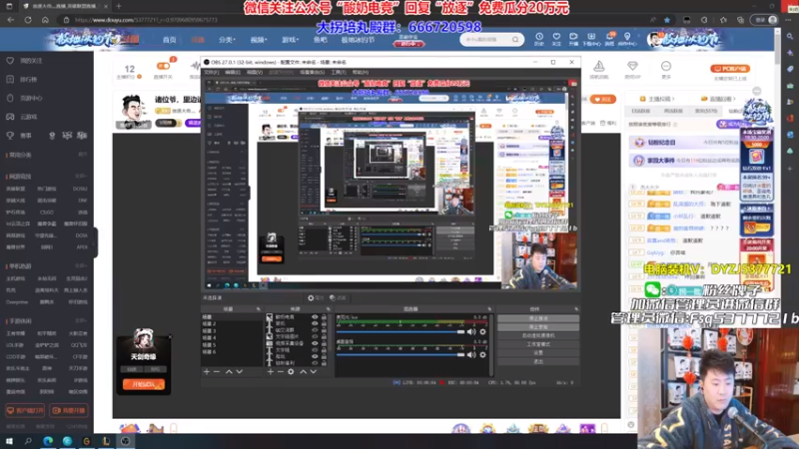Toggle the orange 直播开关 switch on Douyu page
Image resolution: width=799 pixels, height=449 pixels.
coord(163,66)
